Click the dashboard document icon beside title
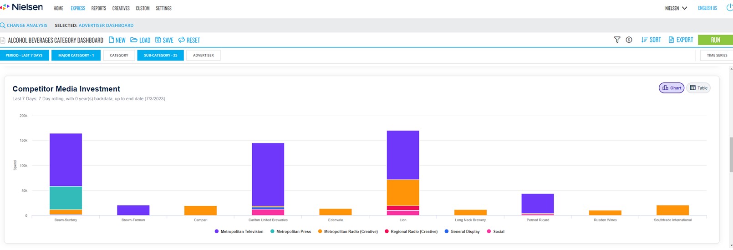 [x=3, y=40]
